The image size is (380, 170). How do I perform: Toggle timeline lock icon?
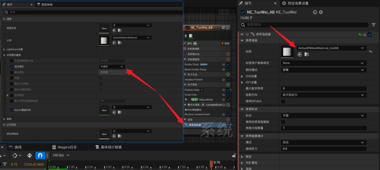coord(234,156)
